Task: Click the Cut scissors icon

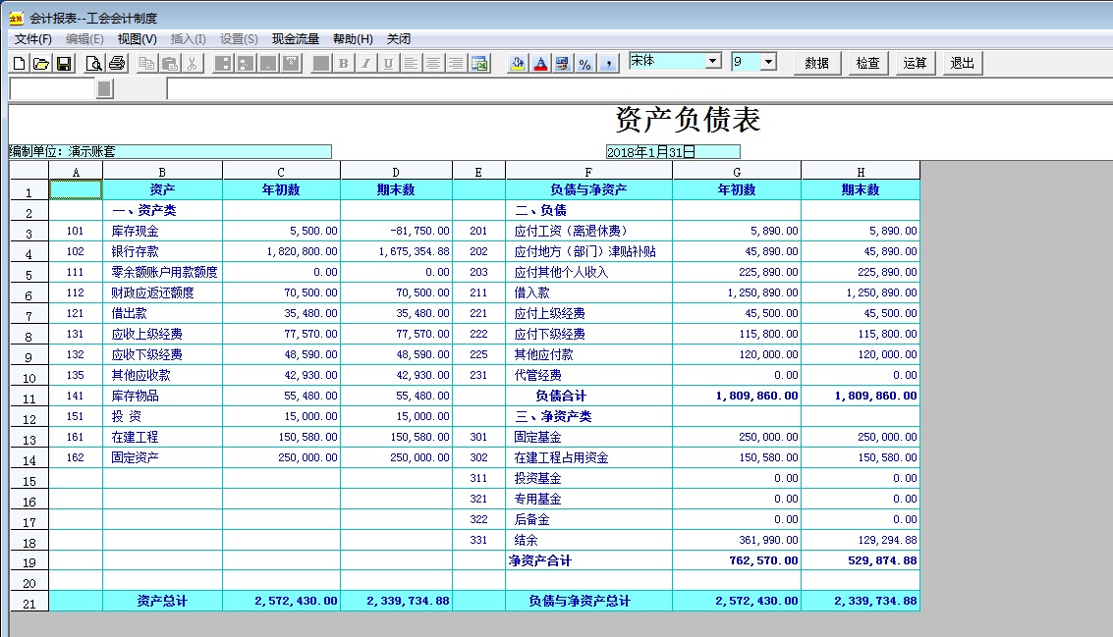Action: [193, 63]
